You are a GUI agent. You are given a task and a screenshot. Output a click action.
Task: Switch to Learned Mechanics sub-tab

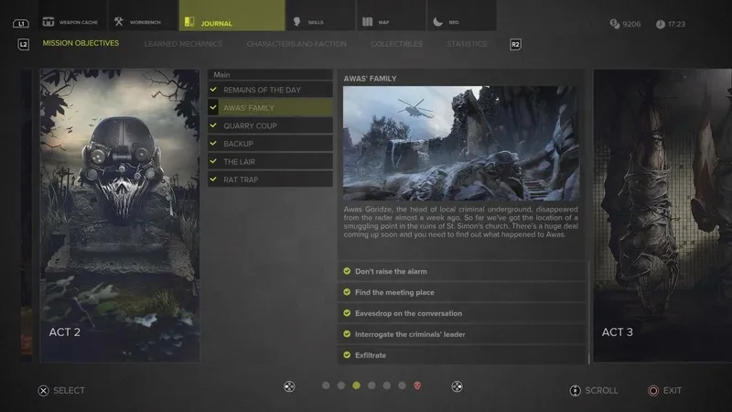(x=183, y=44)
